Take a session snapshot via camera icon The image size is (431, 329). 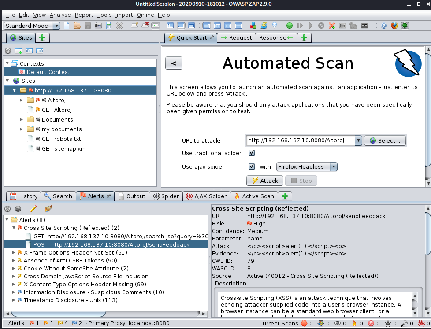point(98,26)
